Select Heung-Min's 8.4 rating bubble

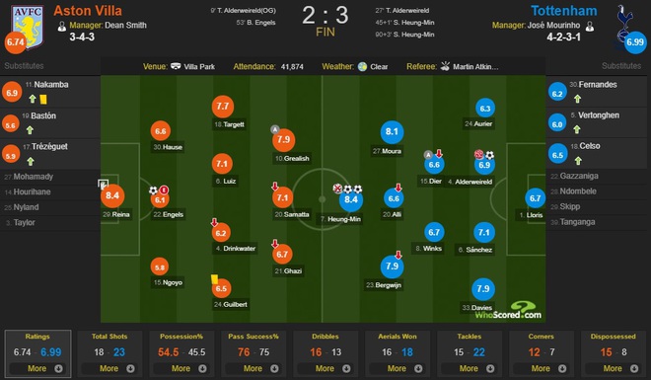351,199
